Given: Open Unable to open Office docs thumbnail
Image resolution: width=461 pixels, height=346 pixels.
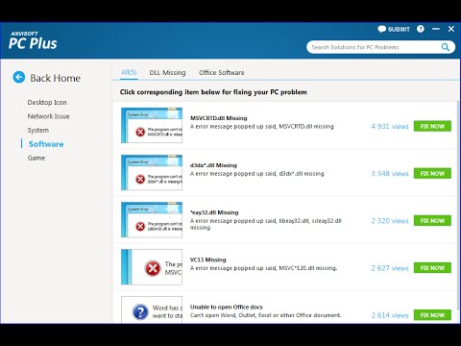Looking at the screenshot, I should coord(152,309).
